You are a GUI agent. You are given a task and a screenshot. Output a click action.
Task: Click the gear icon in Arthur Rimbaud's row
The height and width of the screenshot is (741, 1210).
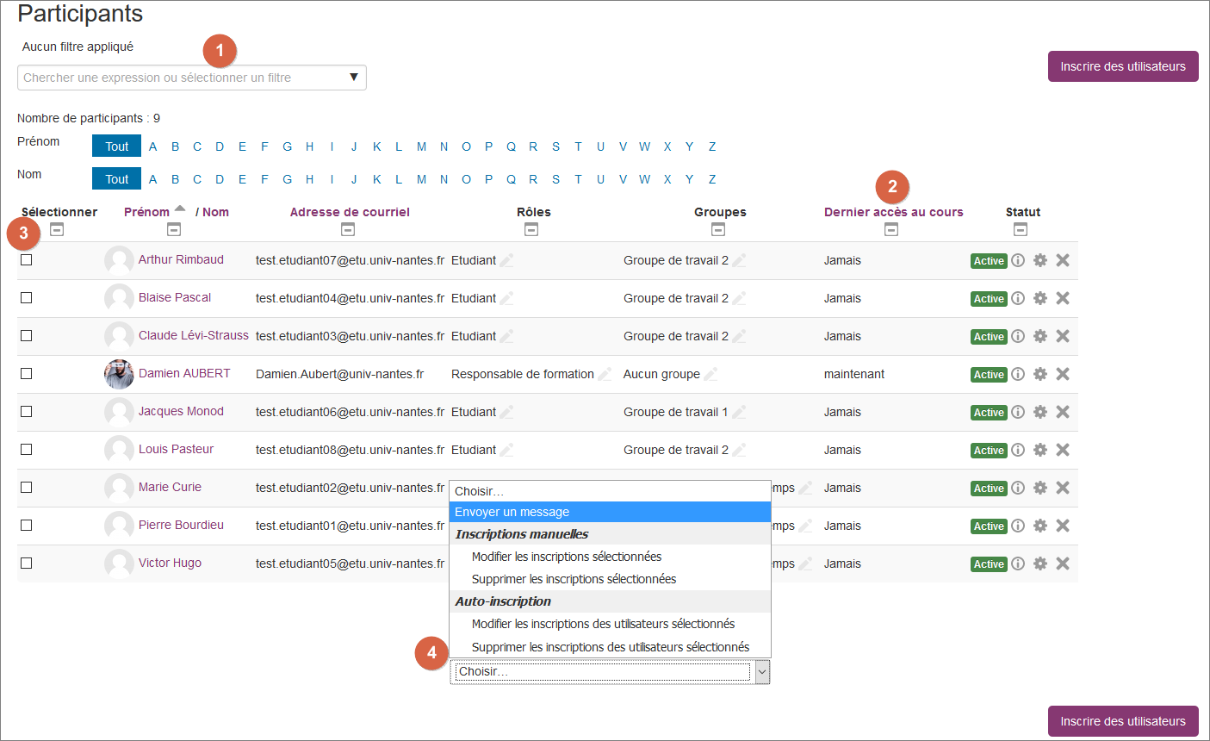coord(1040,260)
